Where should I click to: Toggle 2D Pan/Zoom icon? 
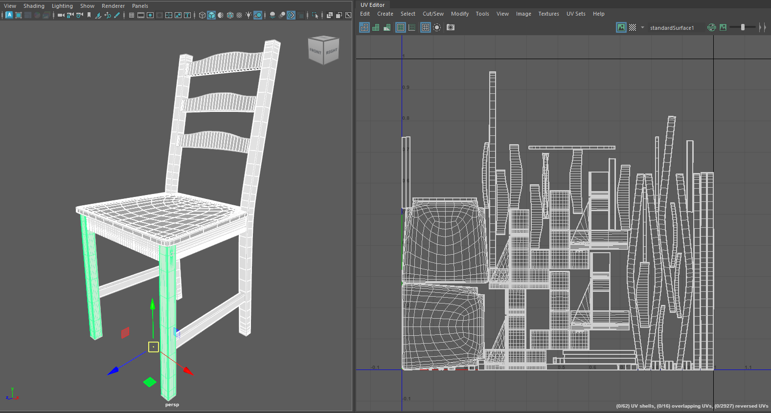[108, 15]
